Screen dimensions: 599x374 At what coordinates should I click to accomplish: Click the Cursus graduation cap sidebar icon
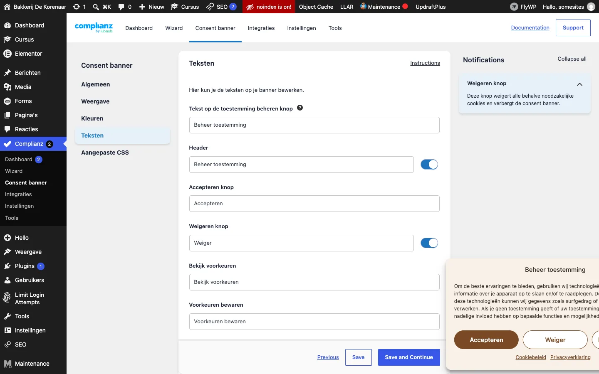pos(7,39)
